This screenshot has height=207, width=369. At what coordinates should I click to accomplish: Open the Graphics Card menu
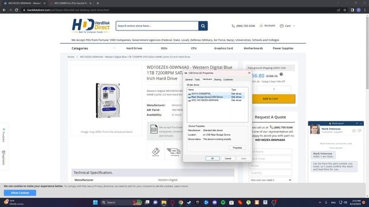tap(223, 48)
